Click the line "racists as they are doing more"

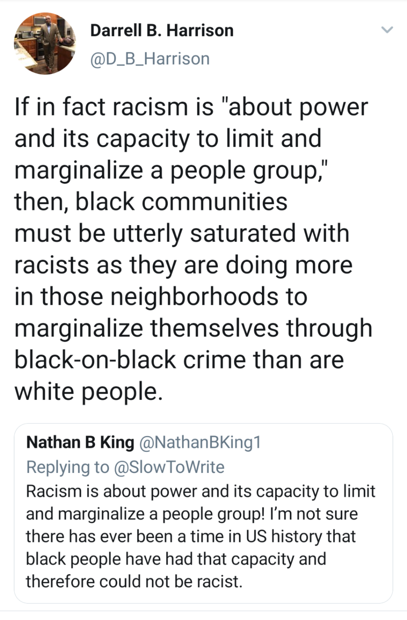point(183,265)
